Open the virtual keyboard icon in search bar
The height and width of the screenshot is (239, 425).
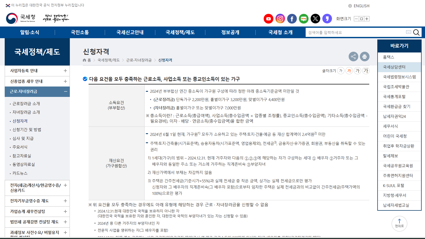pyautogui.click(x=408, y=32)
